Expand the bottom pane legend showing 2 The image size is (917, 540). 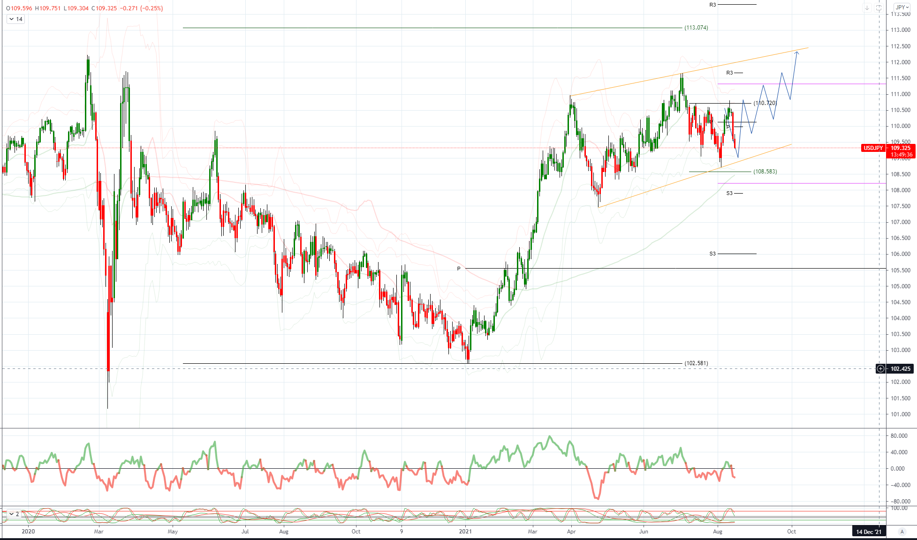12,514
